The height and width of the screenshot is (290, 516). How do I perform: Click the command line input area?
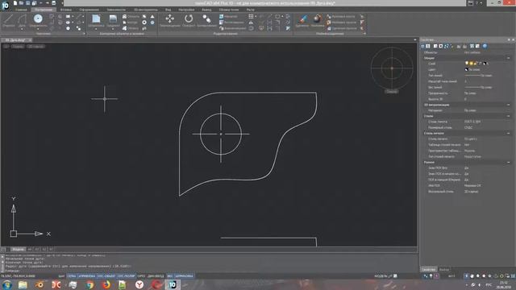(210, 271)
